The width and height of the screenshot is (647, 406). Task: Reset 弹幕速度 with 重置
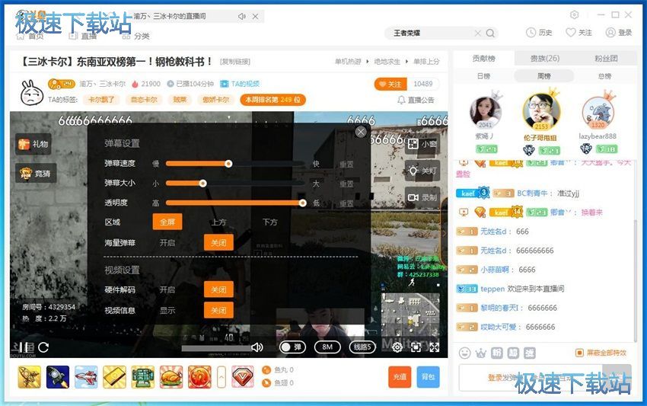click(x=346, y=165)
